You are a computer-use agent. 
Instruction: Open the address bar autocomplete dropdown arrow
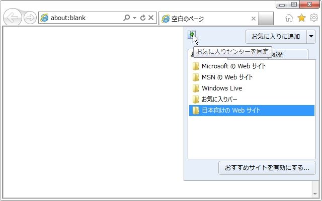(134, 18)
